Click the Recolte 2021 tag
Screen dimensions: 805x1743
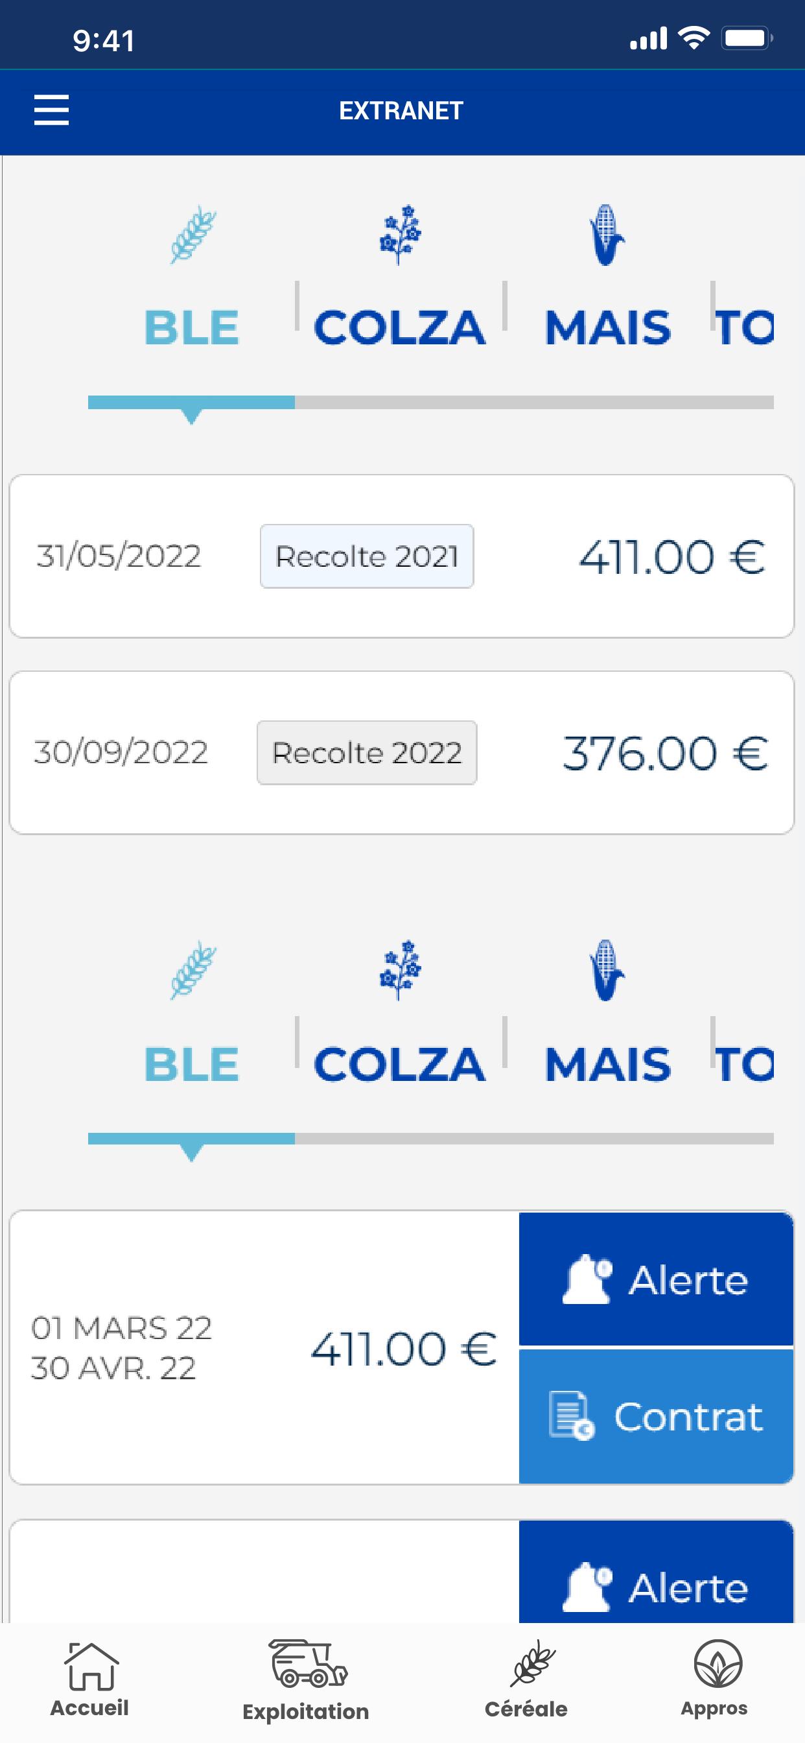coord(367,556)
